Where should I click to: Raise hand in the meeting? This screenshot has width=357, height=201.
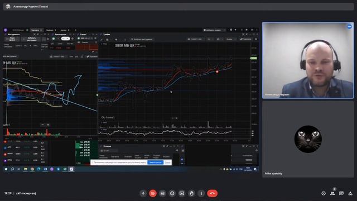pos(191,193)
